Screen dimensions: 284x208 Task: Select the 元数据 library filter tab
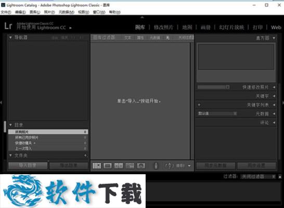[154, 37]
